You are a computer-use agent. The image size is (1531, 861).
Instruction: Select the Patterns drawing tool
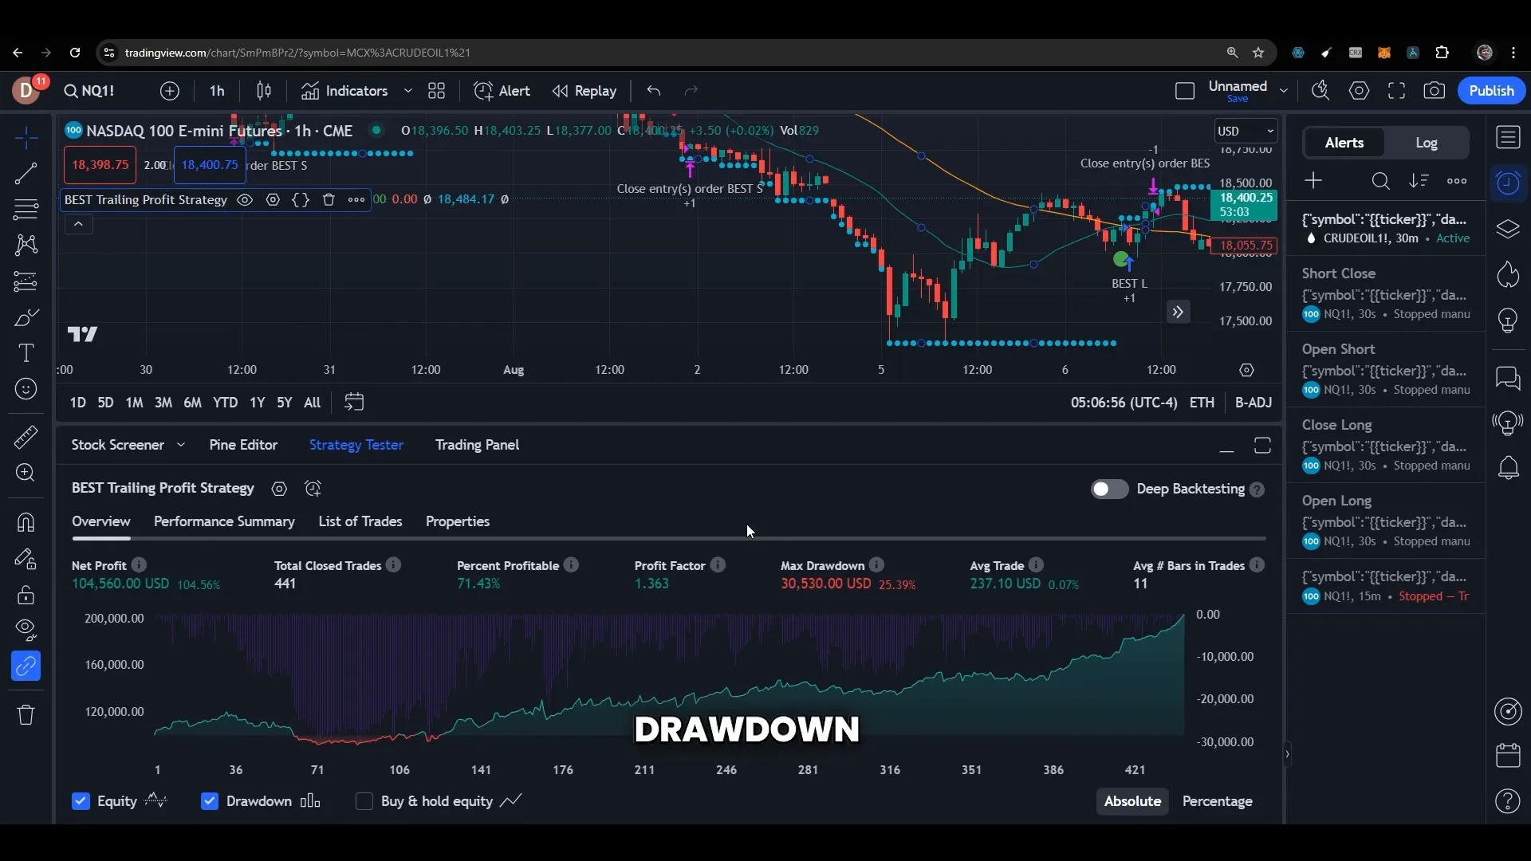point(26,245)
